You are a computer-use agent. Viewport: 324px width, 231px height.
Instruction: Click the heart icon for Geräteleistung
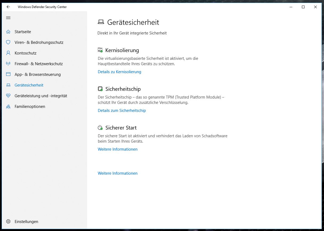[8, 96]
